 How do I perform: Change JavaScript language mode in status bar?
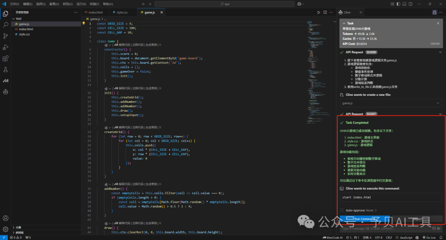click(x=406, y=238)
